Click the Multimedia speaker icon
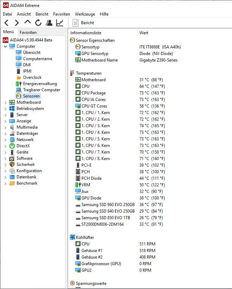The width and height of the screenshot is (232, 289). [12, 127]
